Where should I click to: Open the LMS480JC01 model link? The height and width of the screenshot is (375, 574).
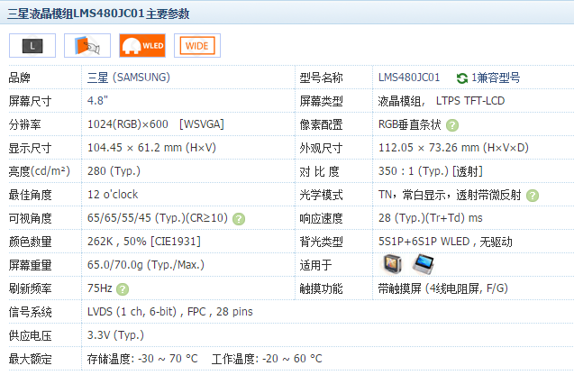tap(409, 78)
